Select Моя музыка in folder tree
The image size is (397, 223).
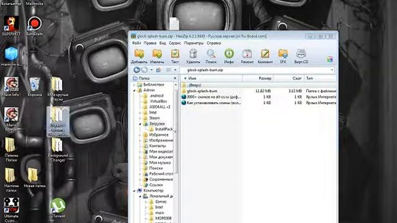tap(157, 163)
